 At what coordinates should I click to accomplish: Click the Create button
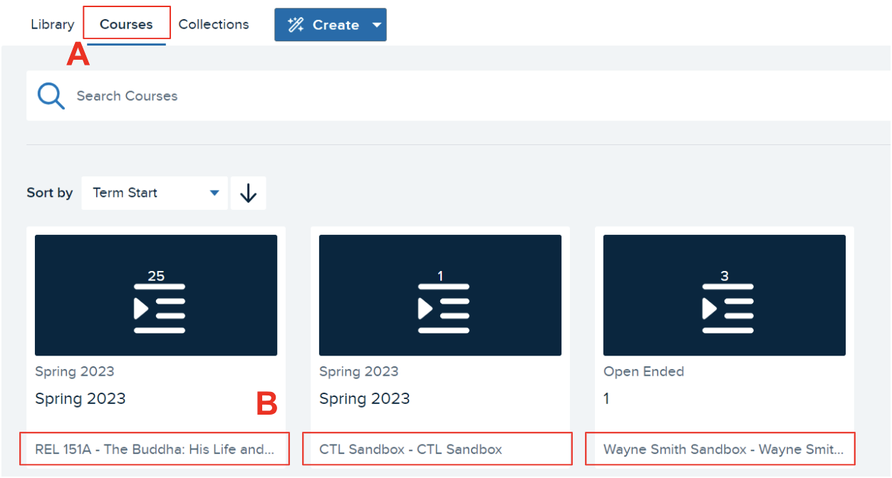tap(331, 25)
